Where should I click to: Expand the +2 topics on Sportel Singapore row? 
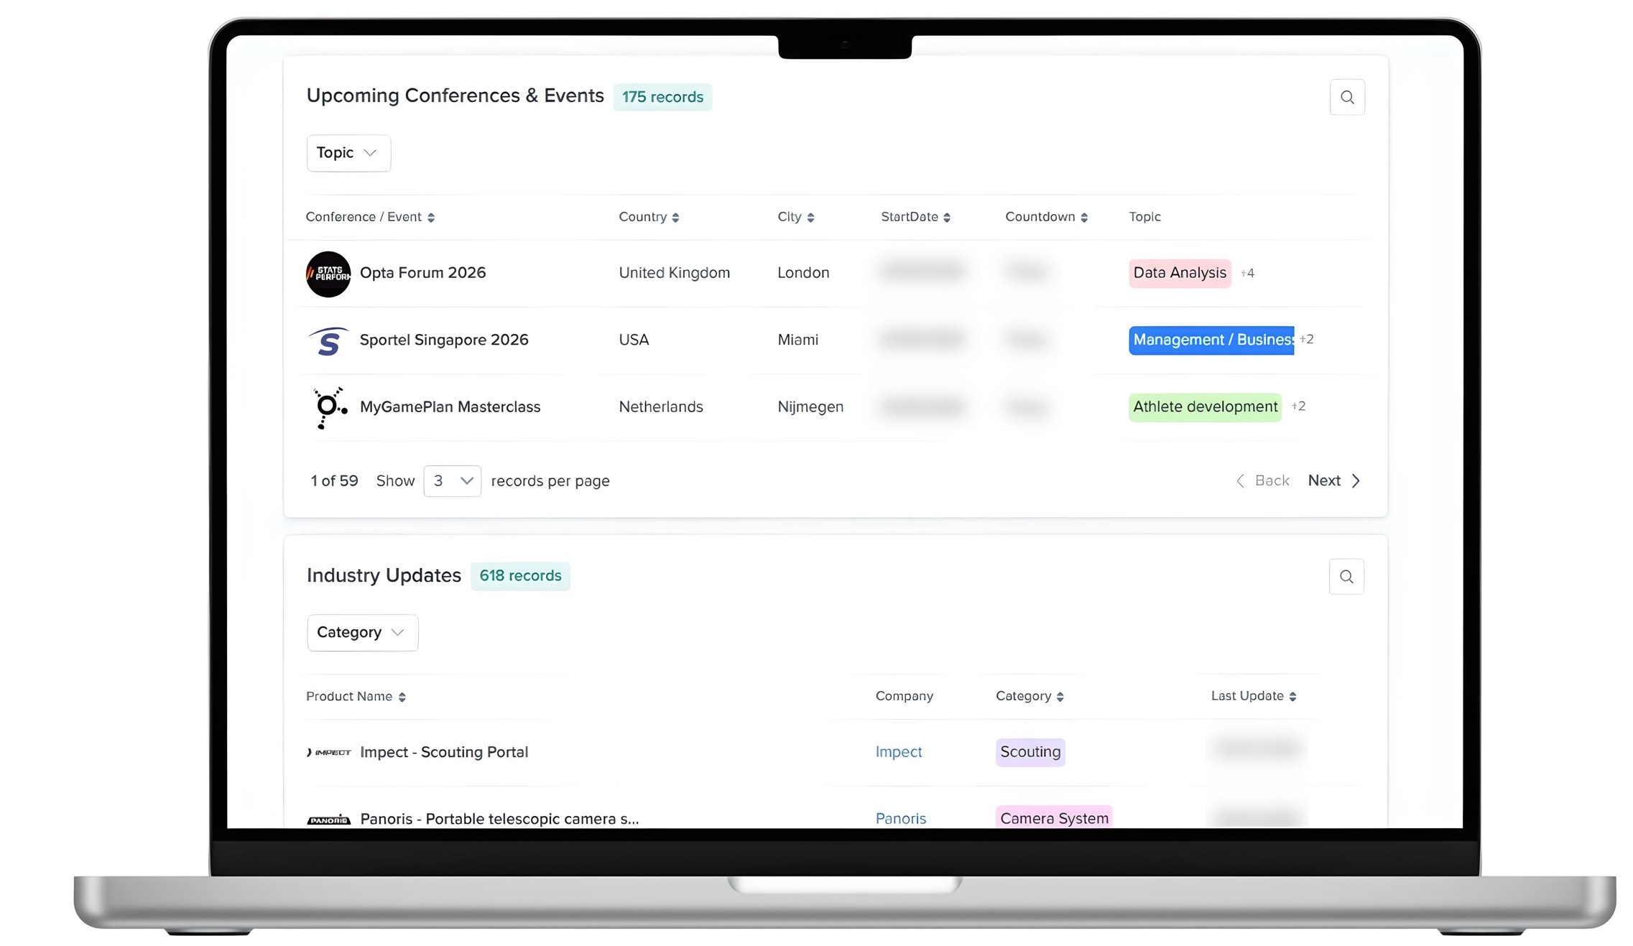1306,340
